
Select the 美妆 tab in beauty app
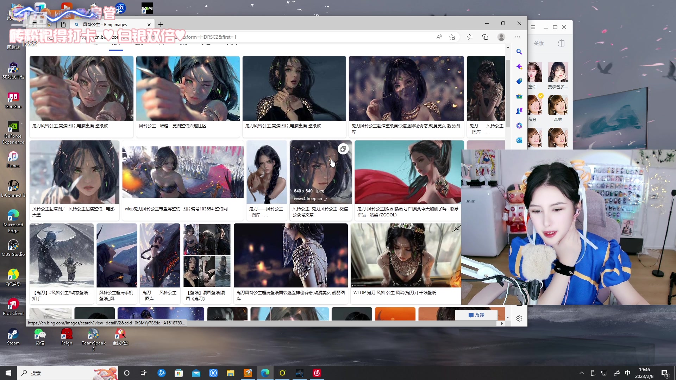[539, 43]
